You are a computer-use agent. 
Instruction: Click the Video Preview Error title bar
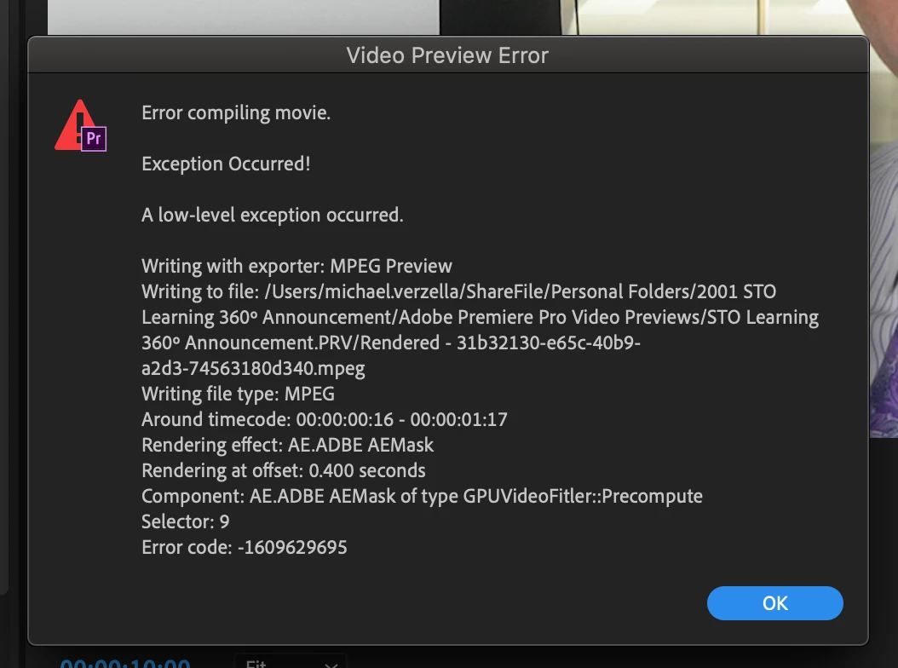pyautogui.click(x=448, y=55)
